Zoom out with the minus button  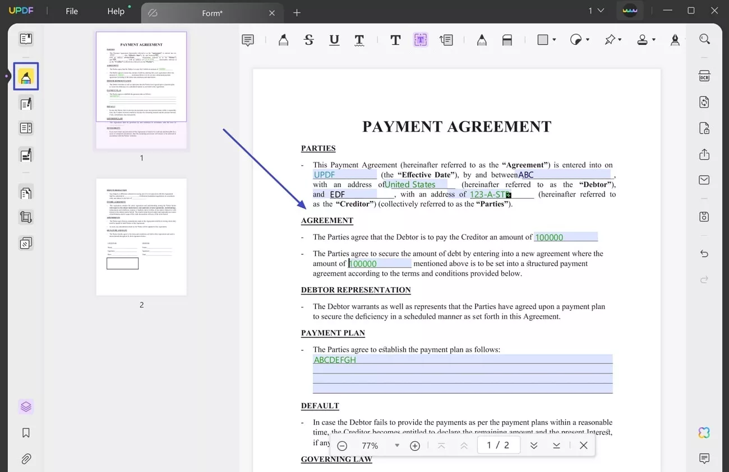342,446
